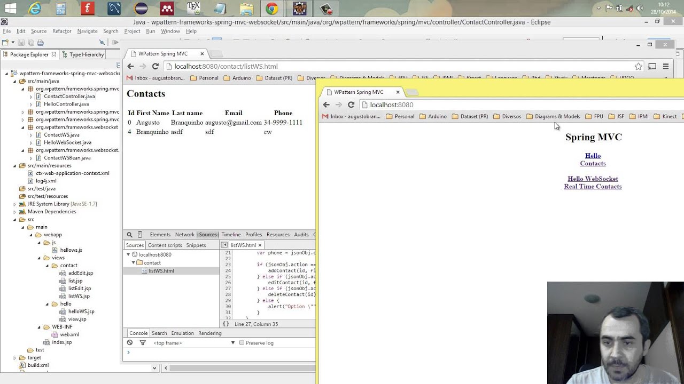Open the Hello WebSocket link

click(x=593, y=179)
